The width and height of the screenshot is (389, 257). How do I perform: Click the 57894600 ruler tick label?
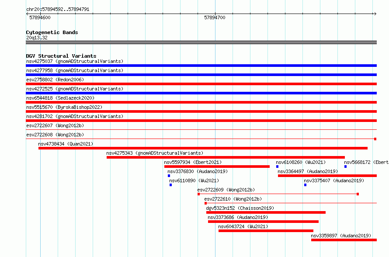40,17
